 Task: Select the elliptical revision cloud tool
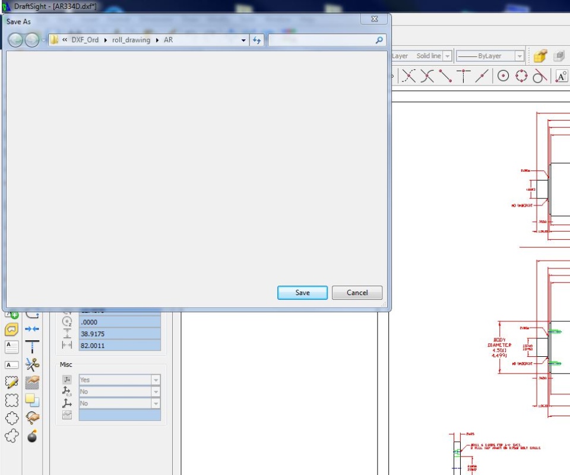coord(12,418)
